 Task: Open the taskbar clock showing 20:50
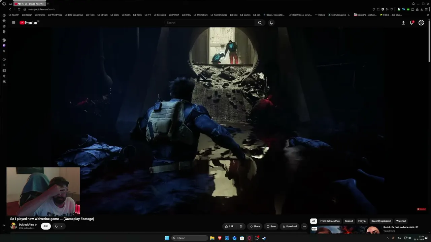[419, 238]
